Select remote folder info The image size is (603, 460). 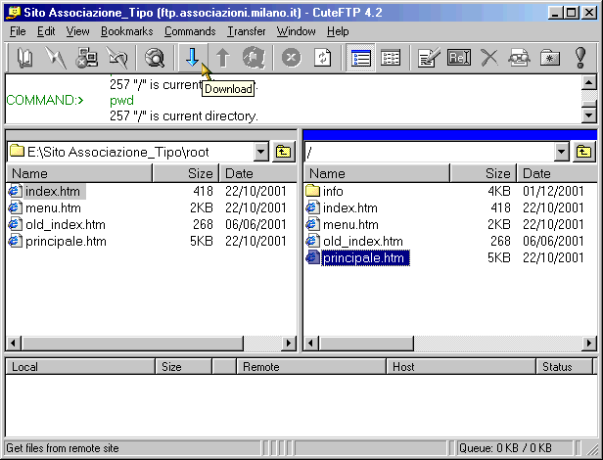coord(333,191)
